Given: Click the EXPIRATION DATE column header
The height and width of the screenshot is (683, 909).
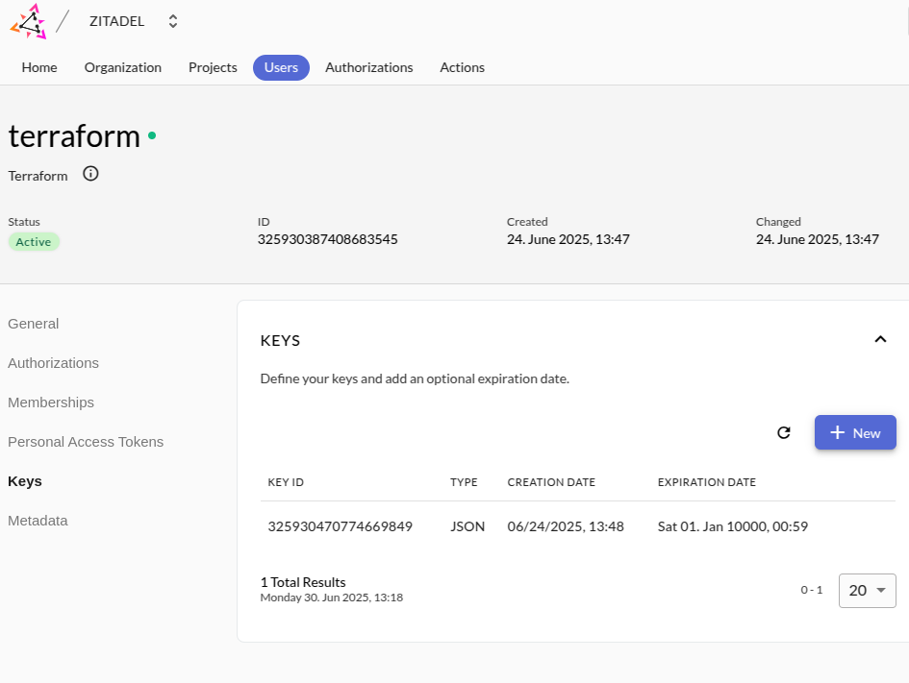Looking at the screenshot, I should coord(707,483).
